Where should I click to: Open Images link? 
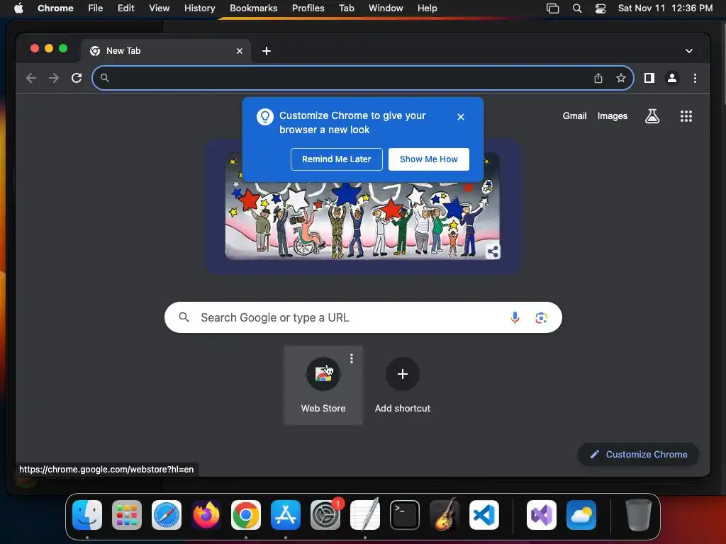612,116
